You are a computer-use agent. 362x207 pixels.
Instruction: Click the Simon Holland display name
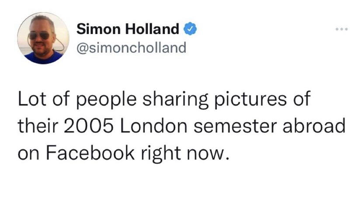[128, 30]
